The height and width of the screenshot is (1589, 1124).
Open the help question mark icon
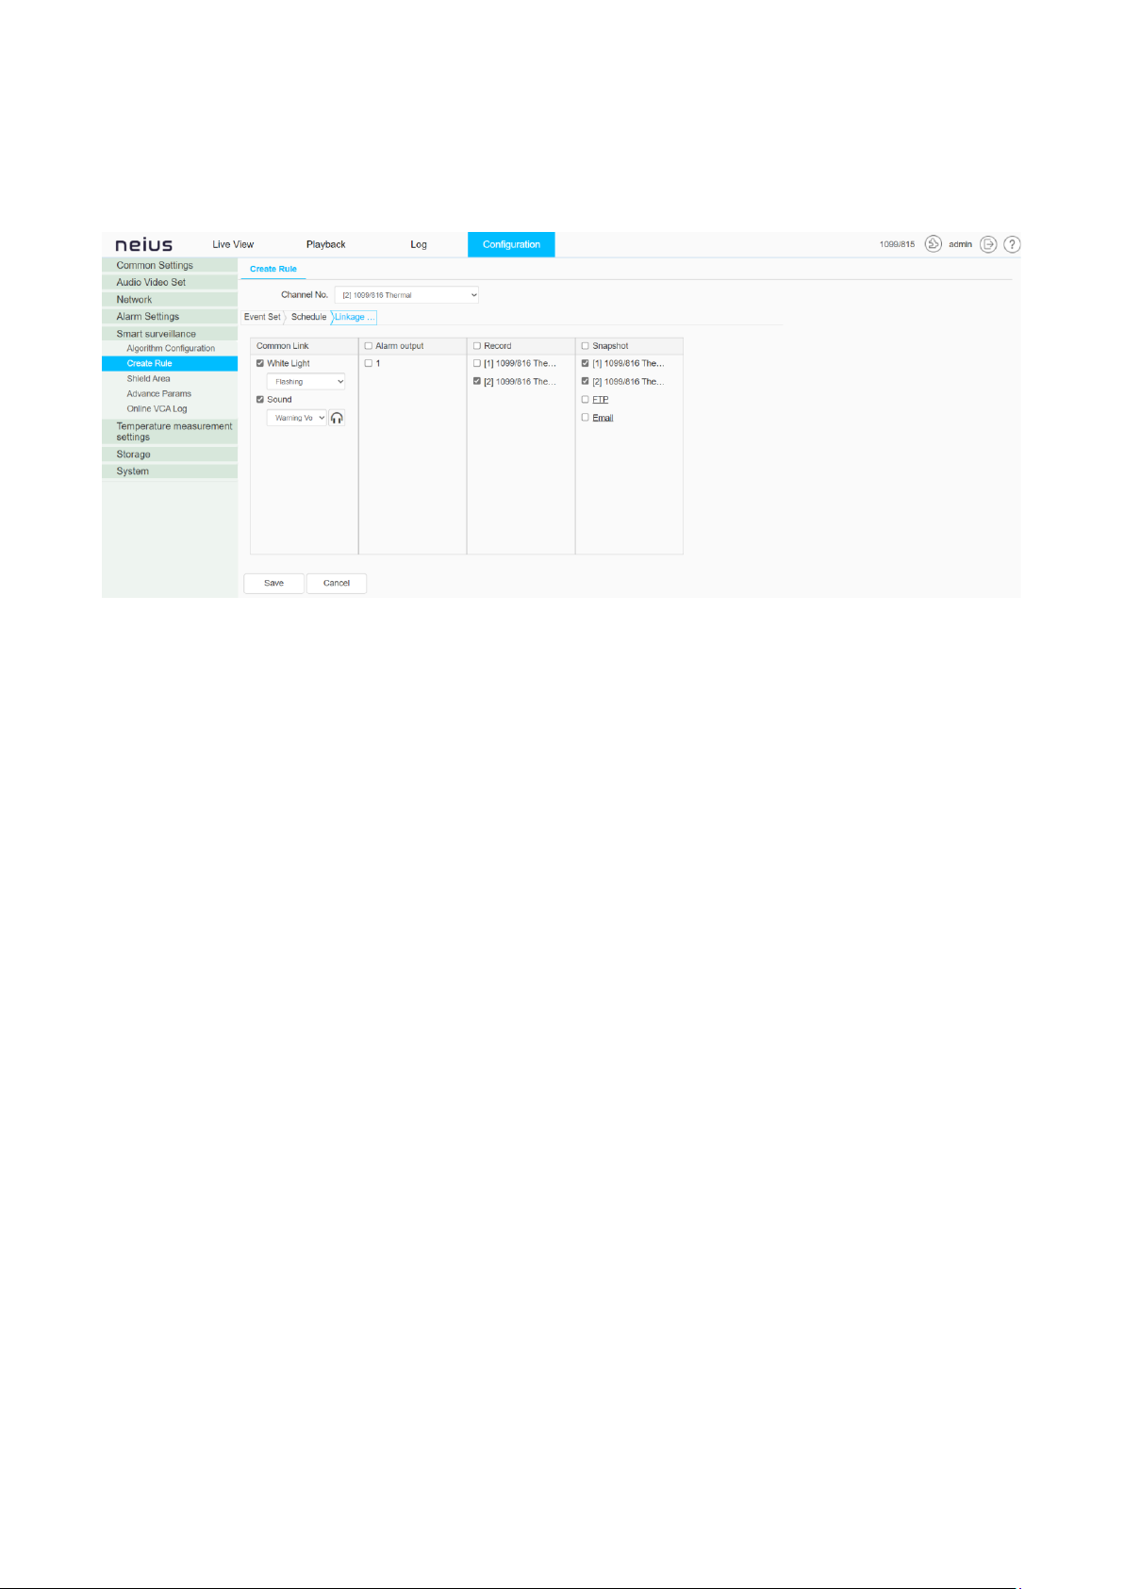(1012, 244)
